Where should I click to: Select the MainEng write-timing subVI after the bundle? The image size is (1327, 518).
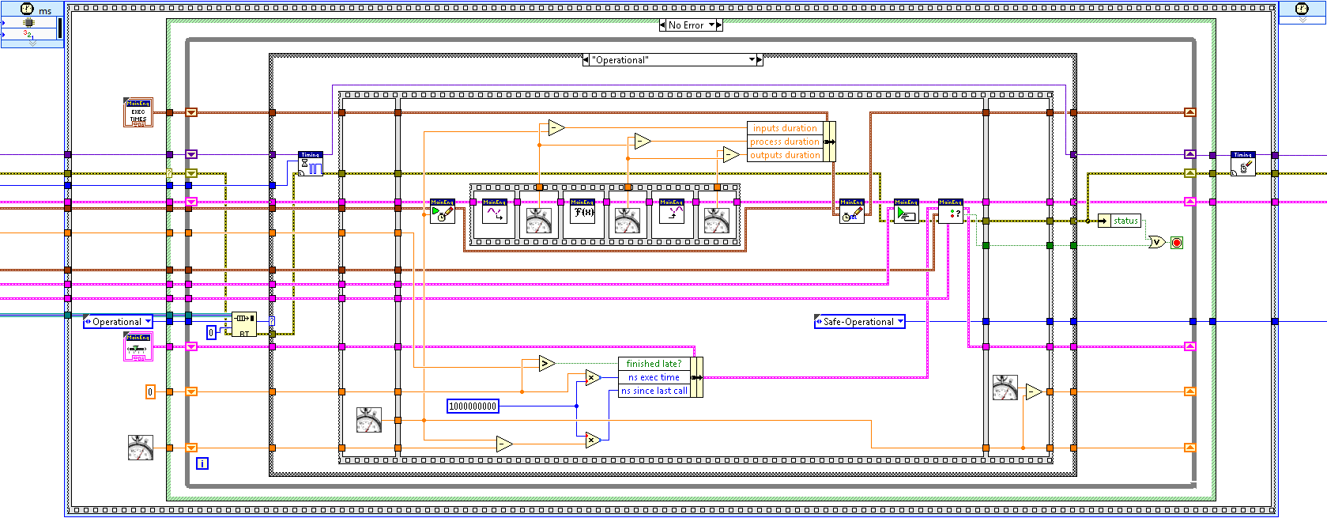click(x=852, y=211)
